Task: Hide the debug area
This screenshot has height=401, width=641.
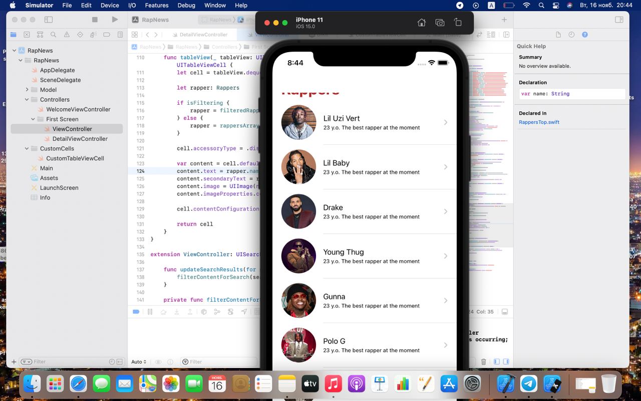Action: [x=505, y=312]
